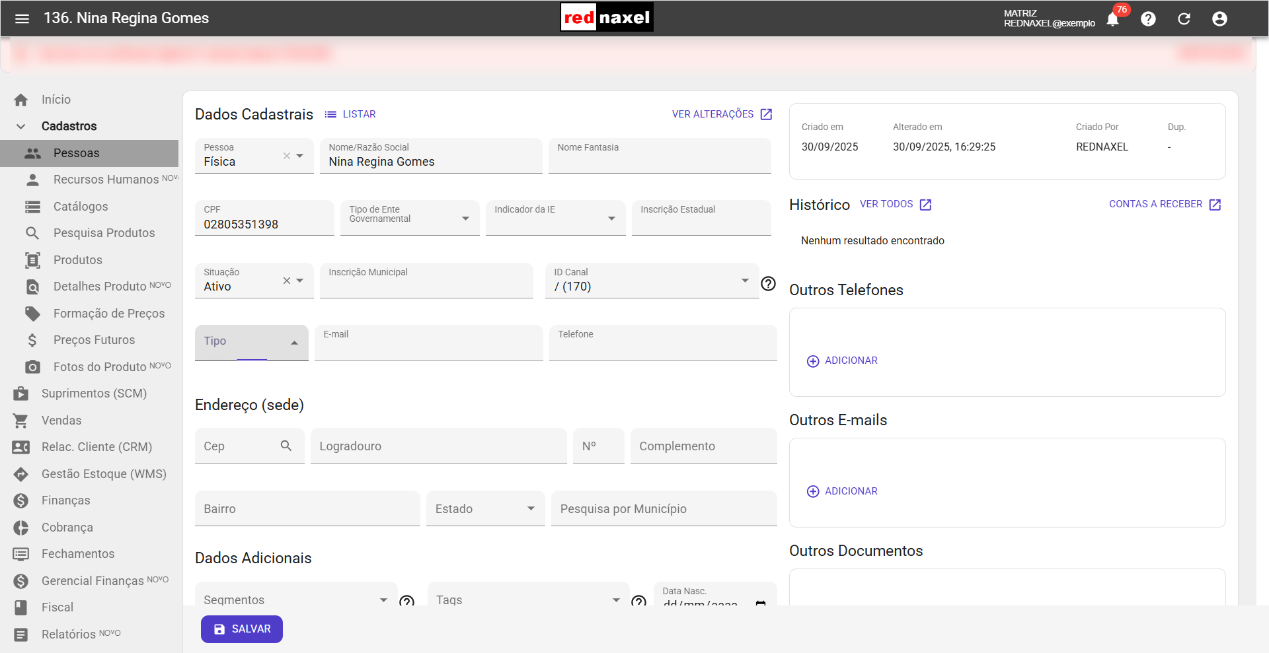Open the Segmentos dropdown
Image resolution: width=1269 pixels, height=653 pixels.
pyautogui.click(x=296, y=594)
